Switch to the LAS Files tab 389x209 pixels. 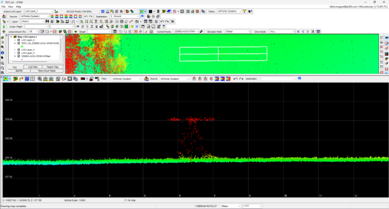click(x=32, y=67)
